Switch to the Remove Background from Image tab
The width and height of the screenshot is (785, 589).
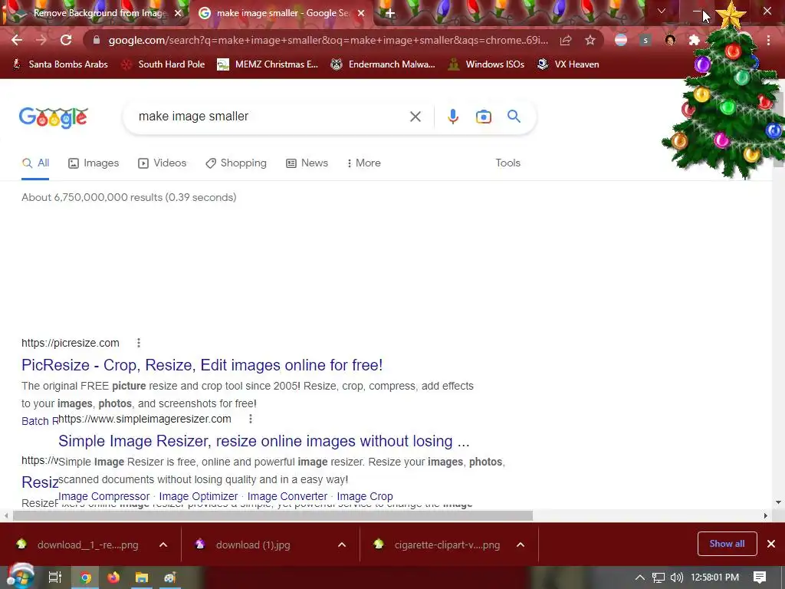click(100, 13)
